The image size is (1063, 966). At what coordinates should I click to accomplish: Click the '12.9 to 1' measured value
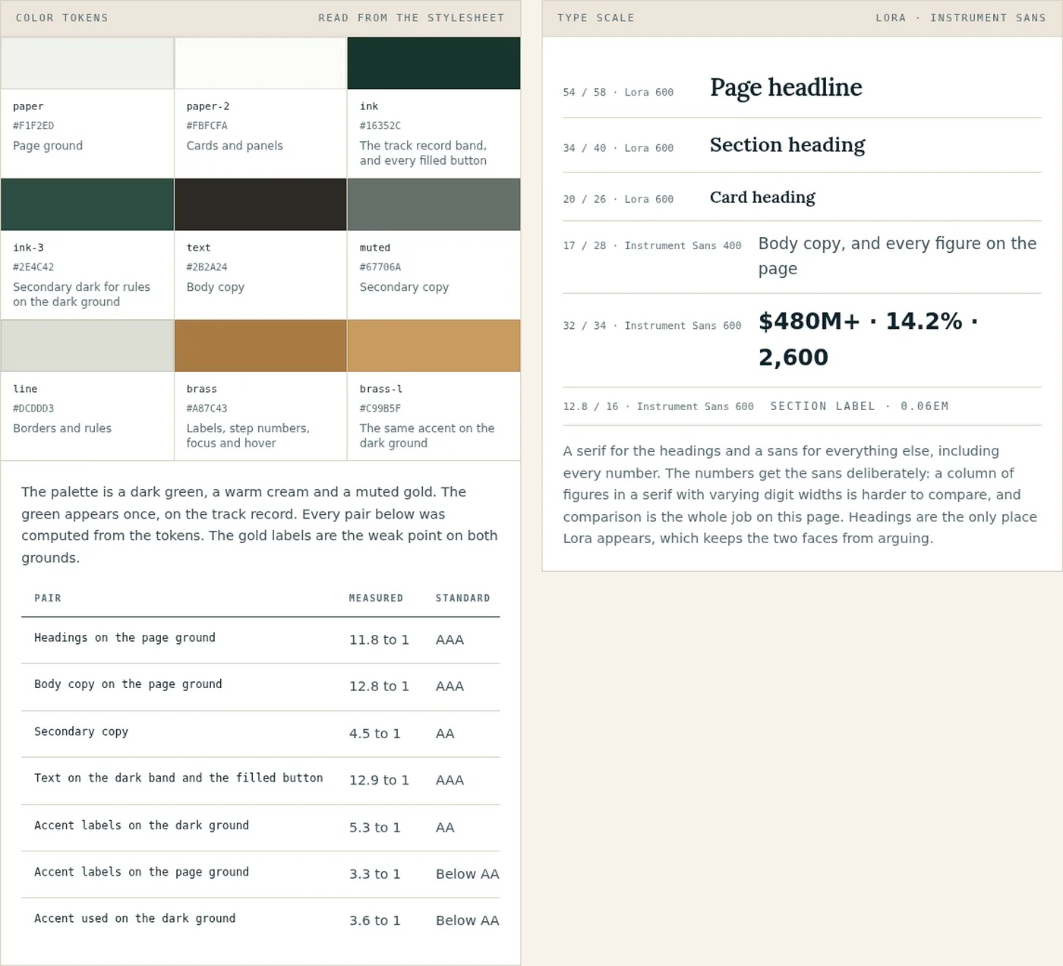click(379, 781)
